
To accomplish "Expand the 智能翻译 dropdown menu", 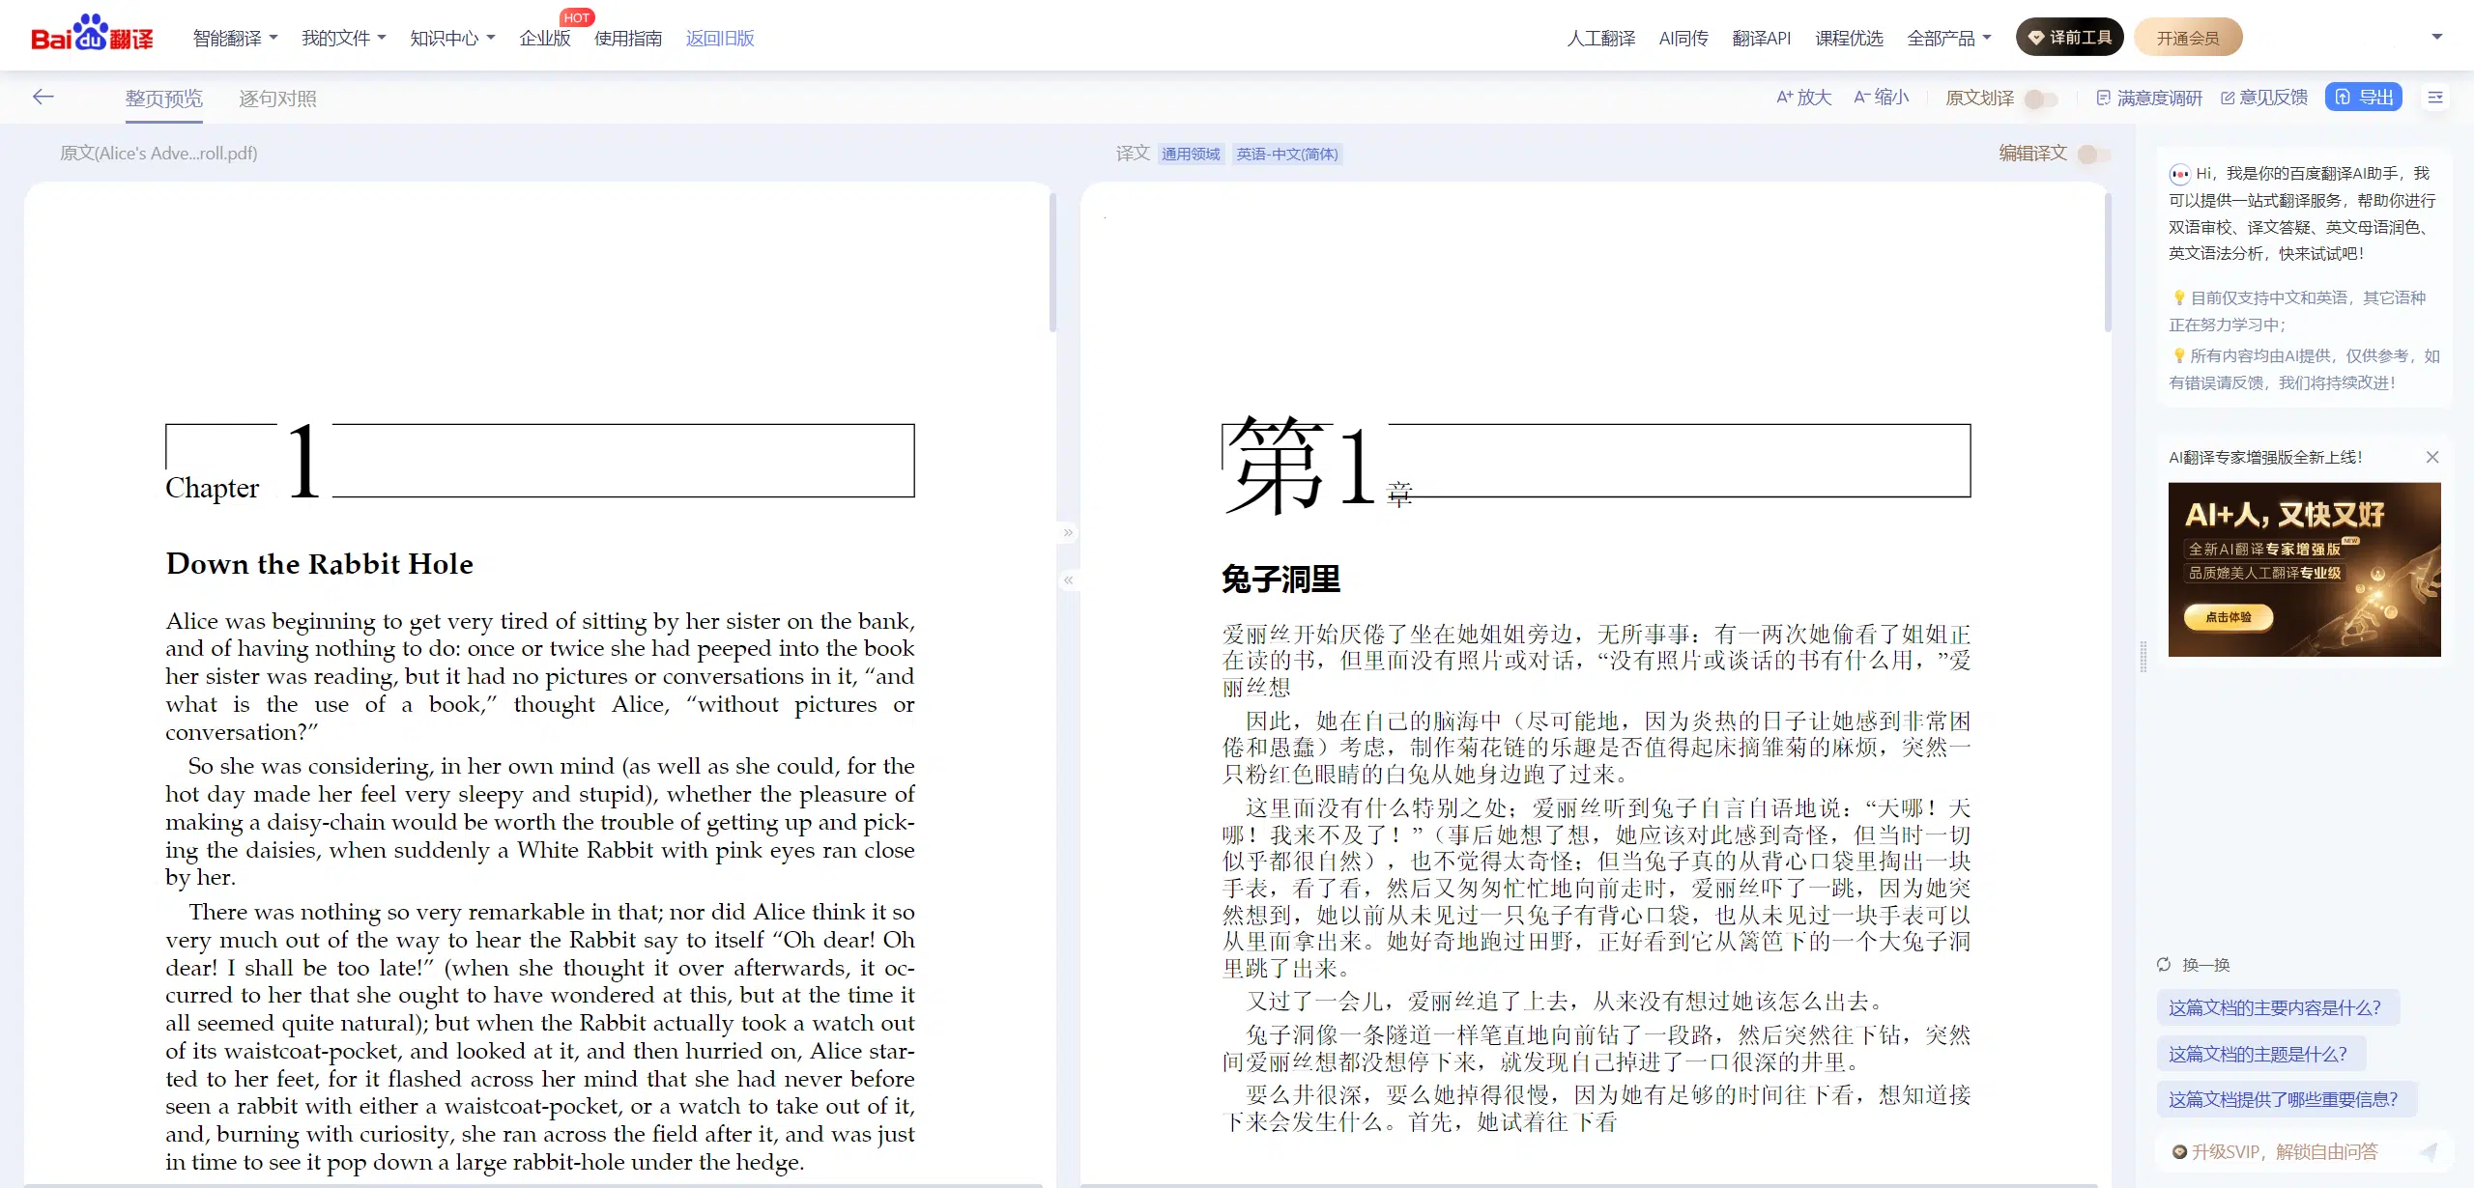I will point(235,39).
